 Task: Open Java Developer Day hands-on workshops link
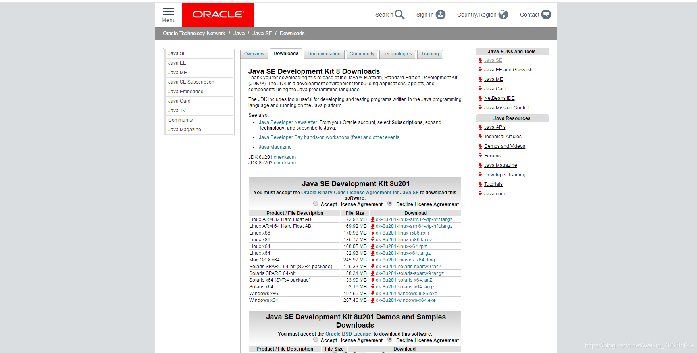[329, 137]
